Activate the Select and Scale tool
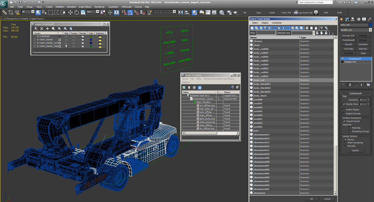374x202 pixels. point(83,12)
